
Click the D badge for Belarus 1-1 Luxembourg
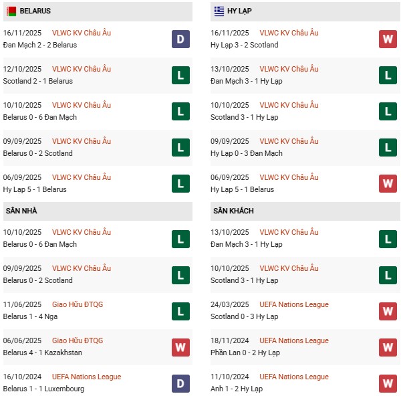click(x=180, y=383)
